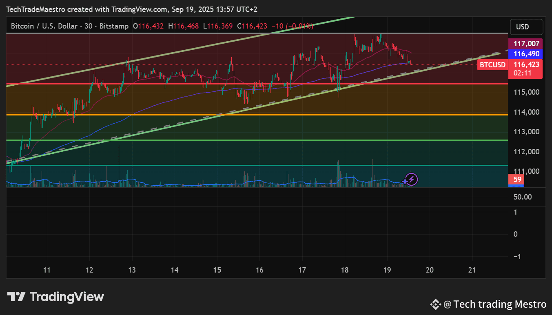Image resolution: width=552 pixels, height=315 pixels.
Task: Click the green horizontal level line
Action: click(x=257, y=140)
